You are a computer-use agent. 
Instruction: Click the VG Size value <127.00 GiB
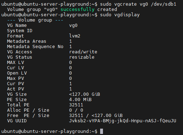[85, 94]
